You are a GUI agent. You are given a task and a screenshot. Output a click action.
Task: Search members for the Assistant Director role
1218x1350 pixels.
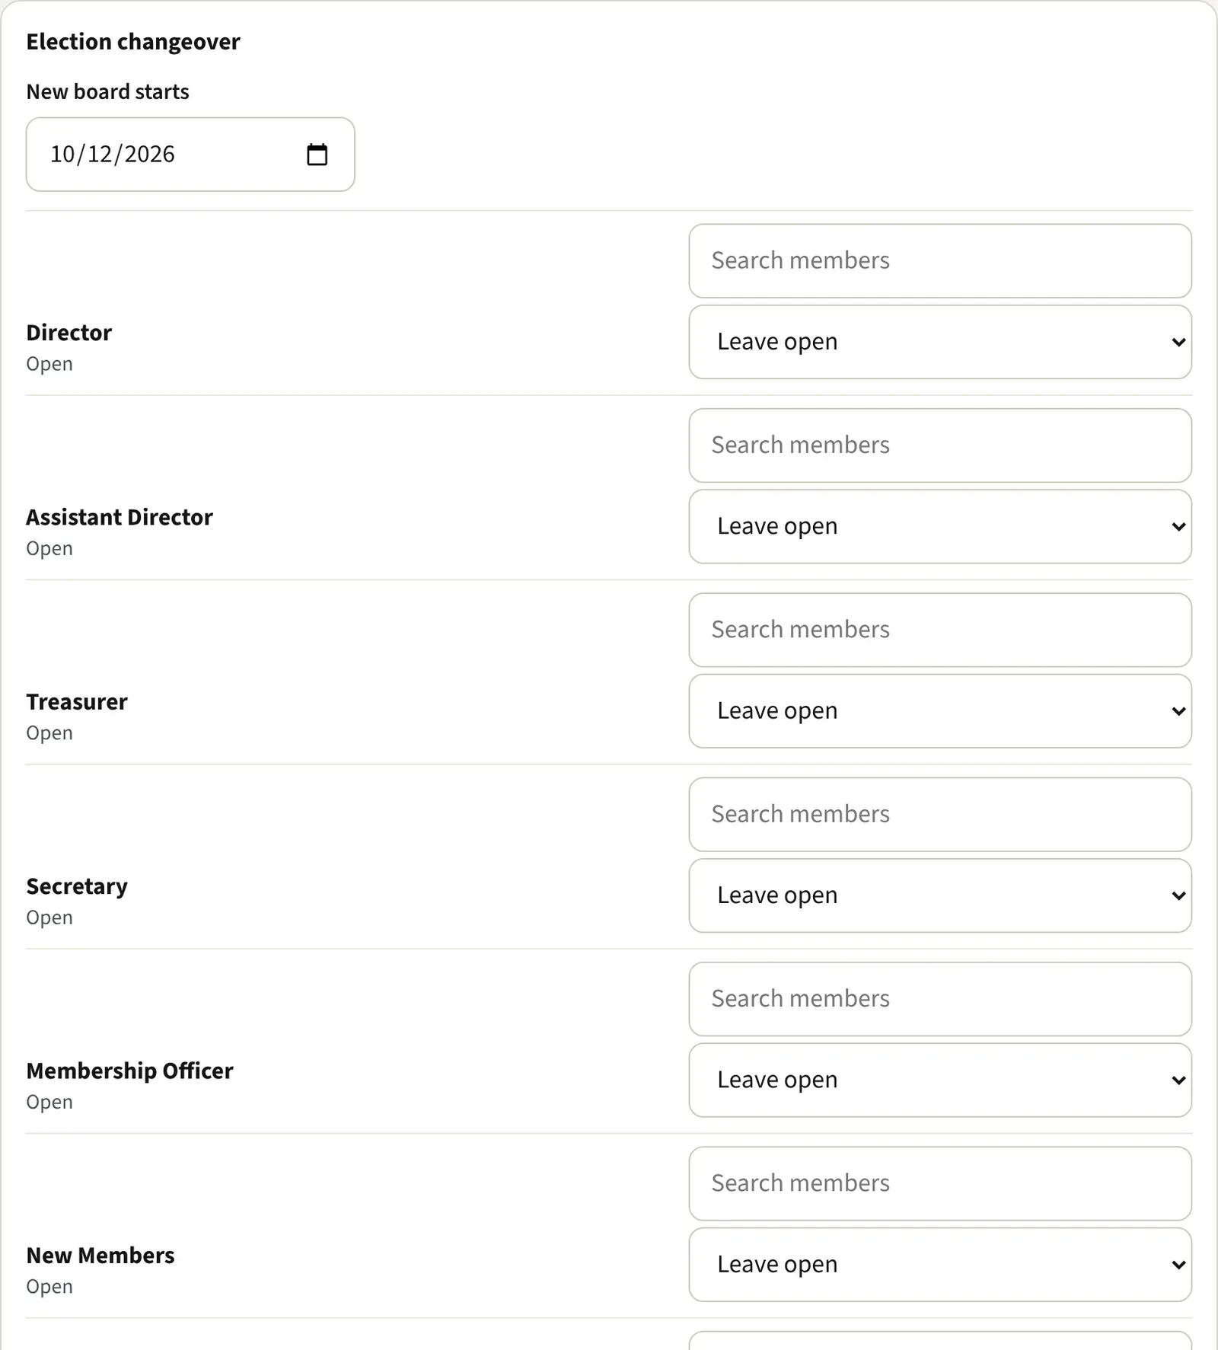click(x=940, y=445)
